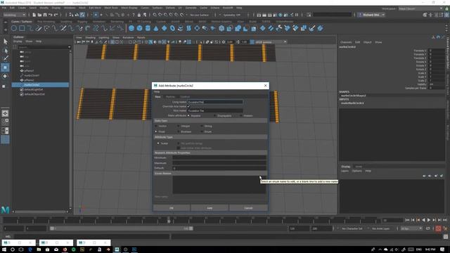Open the No Character Set dropdown

click(353, 228)
